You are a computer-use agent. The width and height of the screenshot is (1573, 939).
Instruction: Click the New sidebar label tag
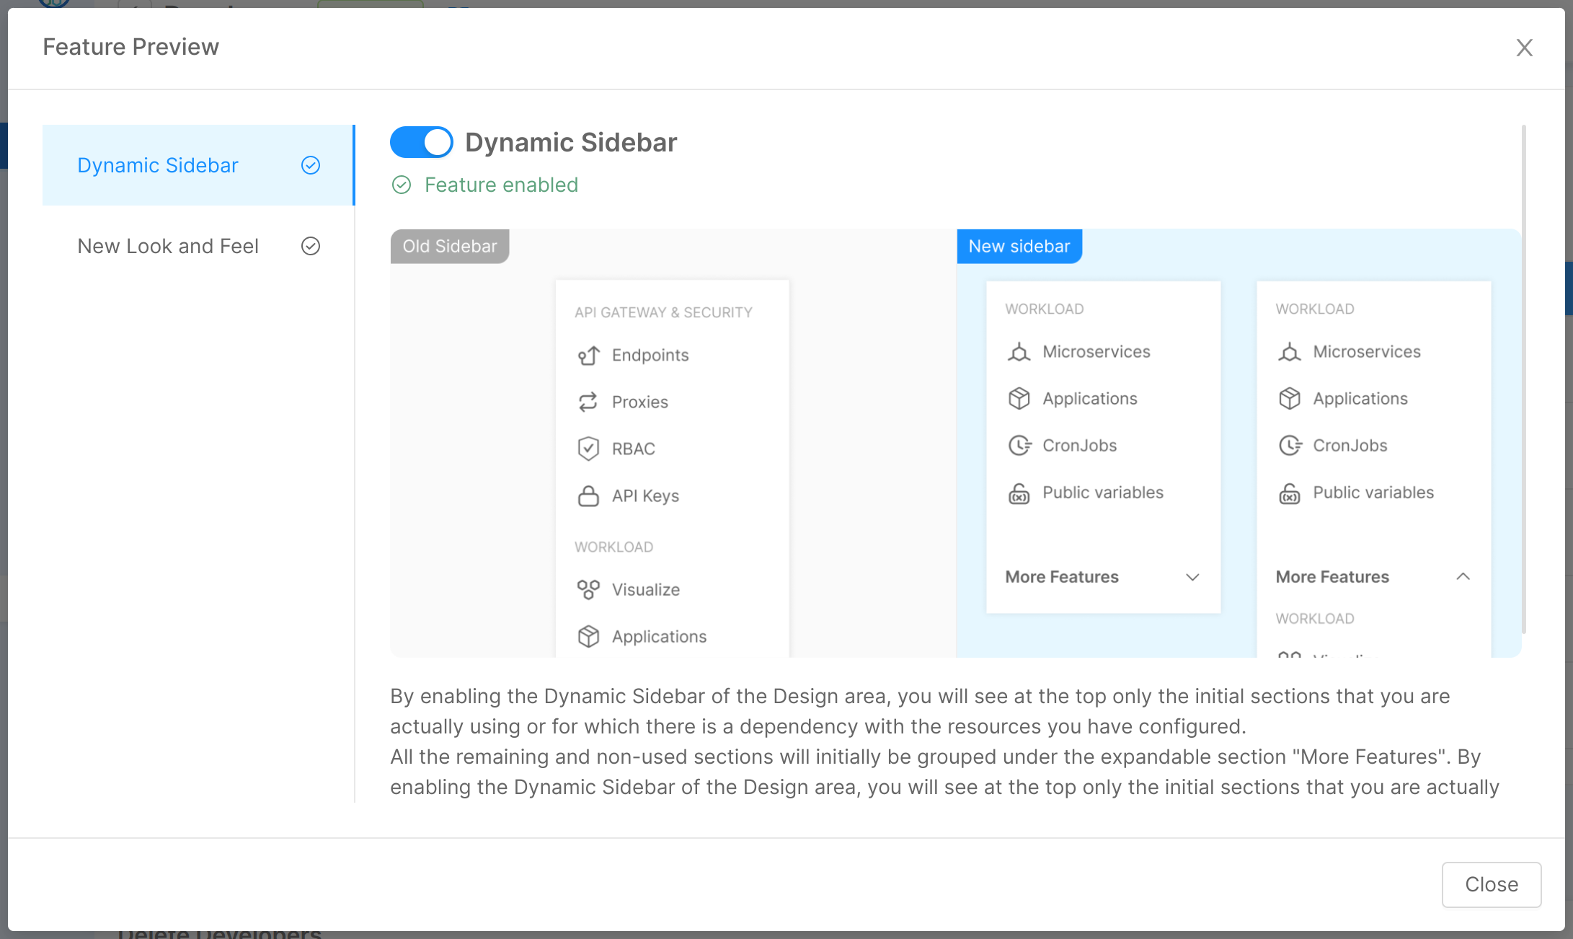(x=1019, y=246)
